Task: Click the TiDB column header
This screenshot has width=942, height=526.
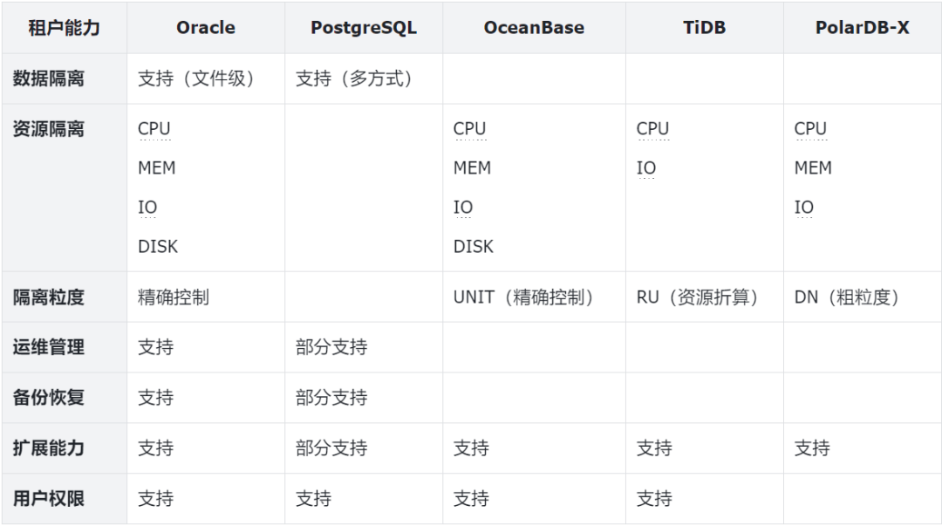Action: [704, 27]
